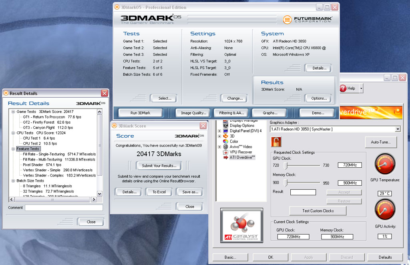
Task: Confirm with OK in Catalyst Control Center
Action: point(270,257)
